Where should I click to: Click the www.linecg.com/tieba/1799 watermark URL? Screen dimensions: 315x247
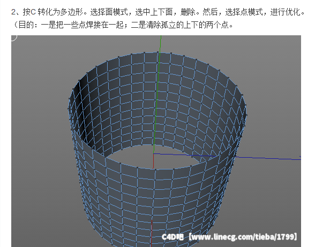[x=243, y=237]
